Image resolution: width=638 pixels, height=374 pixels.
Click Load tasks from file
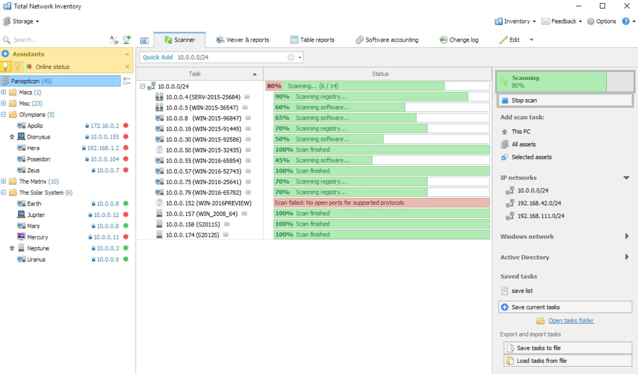[x=568, y=361]
